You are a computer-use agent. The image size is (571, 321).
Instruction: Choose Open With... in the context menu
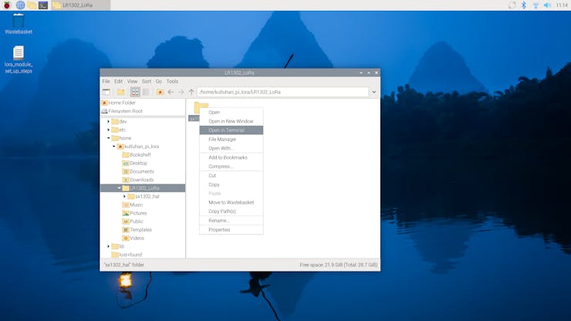231,148
